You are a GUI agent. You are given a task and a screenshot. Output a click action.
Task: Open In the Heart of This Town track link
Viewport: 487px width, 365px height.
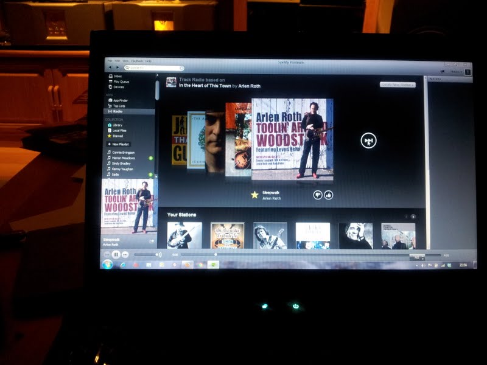(205, 86)
